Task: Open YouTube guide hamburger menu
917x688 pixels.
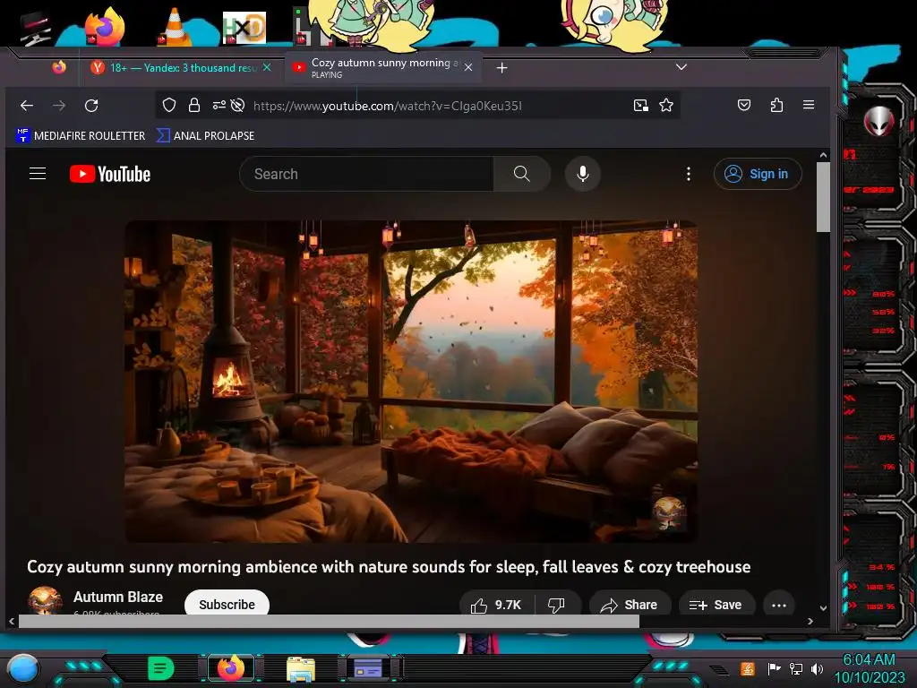Action: coord(38,174)
